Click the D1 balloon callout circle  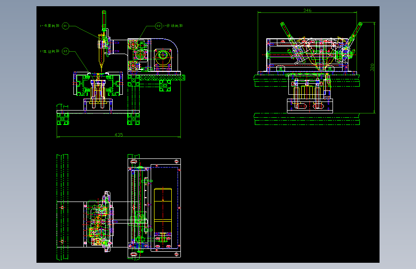[x=65, y=26]
